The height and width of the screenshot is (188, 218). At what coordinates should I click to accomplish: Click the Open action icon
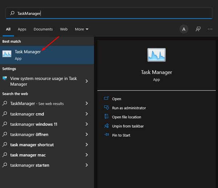click(106, 98)
